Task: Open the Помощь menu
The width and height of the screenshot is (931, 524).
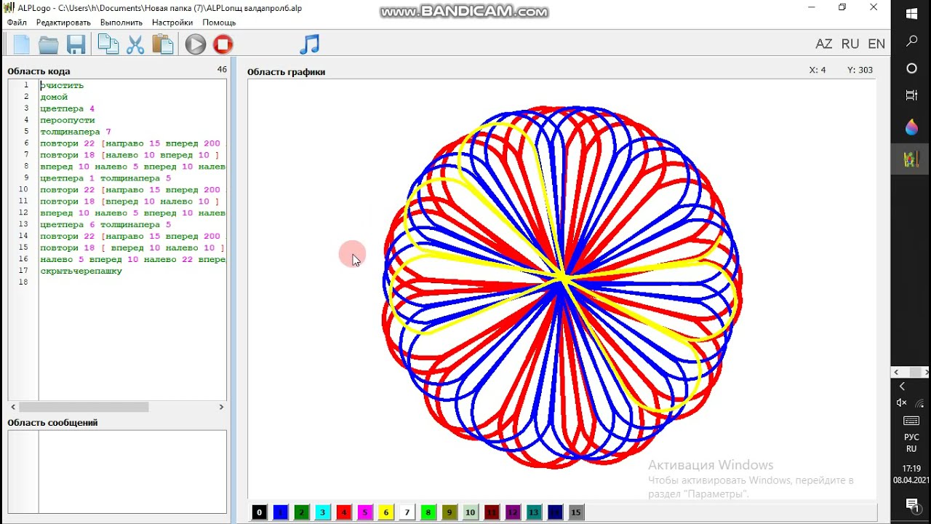Action: tap(219, 23)
